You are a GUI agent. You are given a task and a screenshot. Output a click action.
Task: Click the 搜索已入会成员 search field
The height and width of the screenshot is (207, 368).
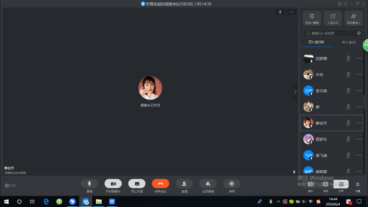click(333, 33)
